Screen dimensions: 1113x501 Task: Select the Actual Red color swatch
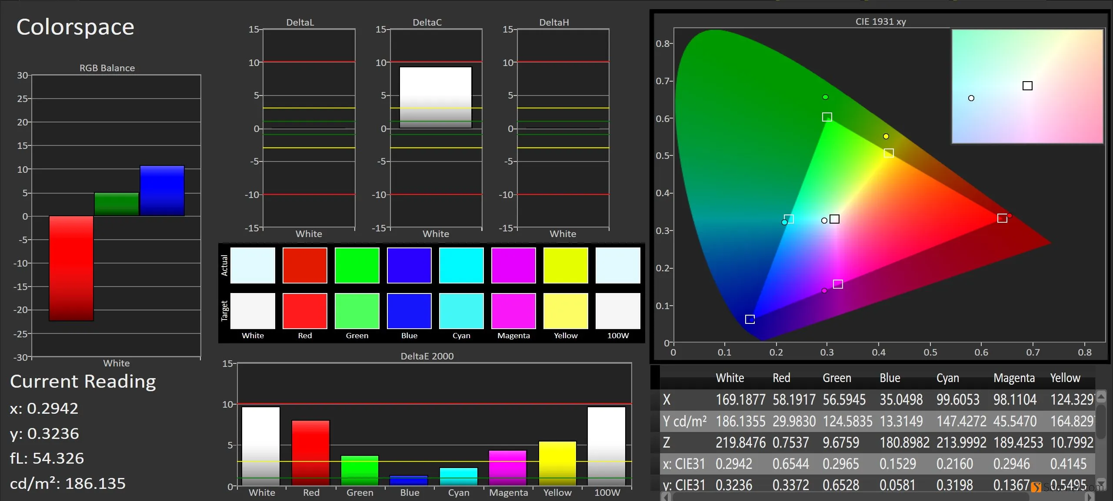pos(305,265)
